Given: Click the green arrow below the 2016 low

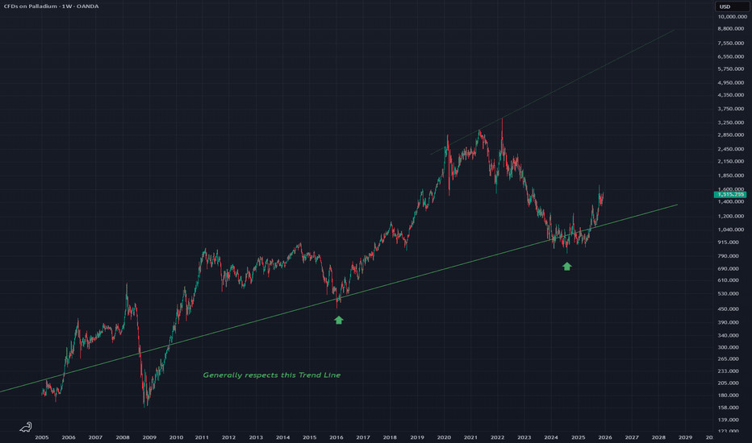Looking at the screenshot, I should point(339,320).
